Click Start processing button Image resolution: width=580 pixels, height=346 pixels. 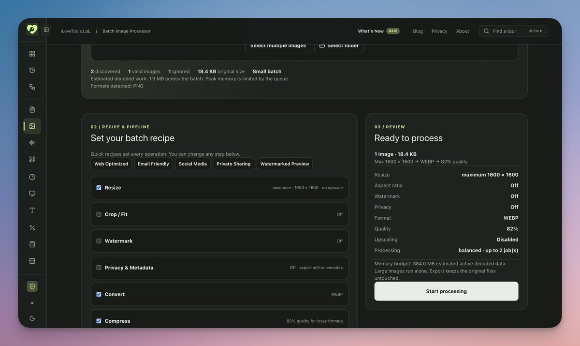446,291
